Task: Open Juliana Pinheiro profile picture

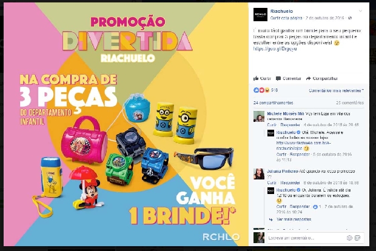Action: (259, 174)
